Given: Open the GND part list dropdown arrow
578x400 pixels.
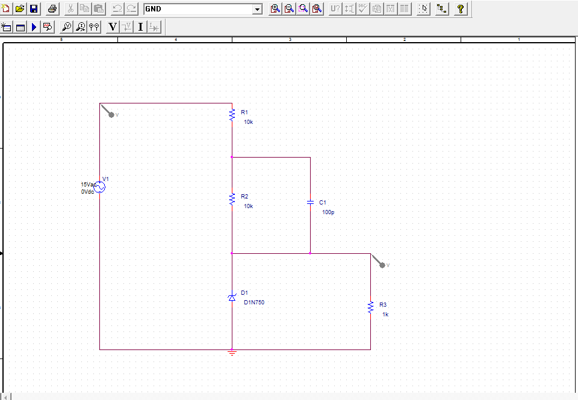Looking at the screenshot, I should pyautogui.click(x=257, y=9).
